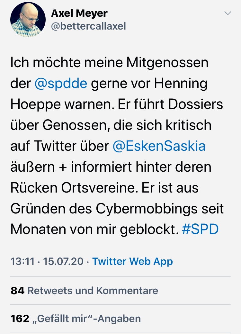Click the 162 likes count number
Image resolution: width=241 pixels, height=334 pixels.
click(20, 319)
